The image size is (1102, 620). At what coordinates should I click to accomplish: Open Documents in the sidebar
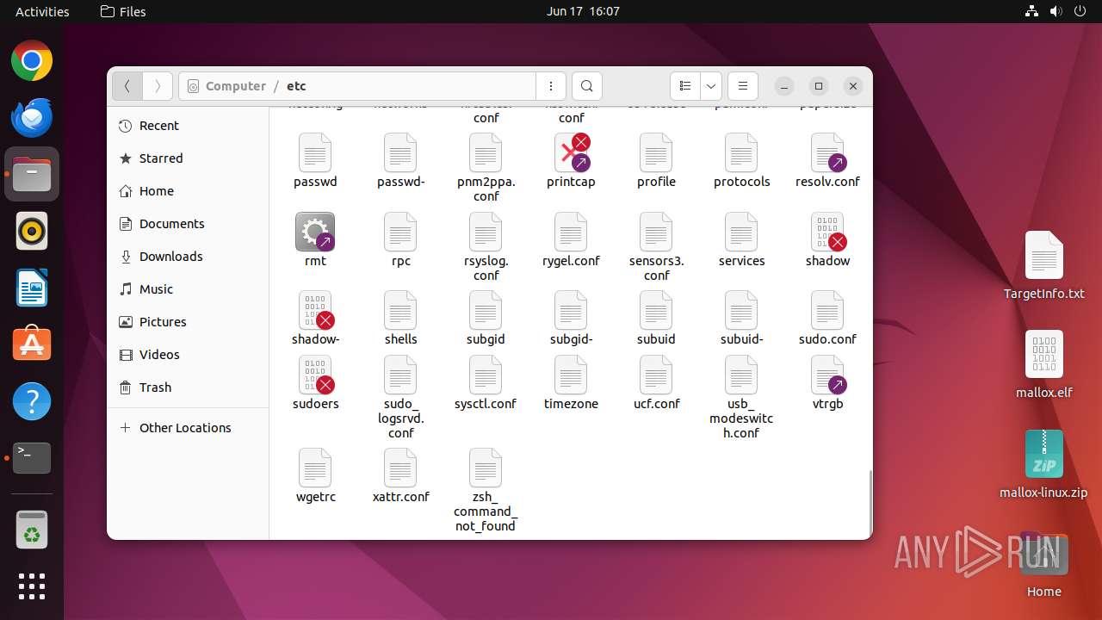[x=188, y=224]
